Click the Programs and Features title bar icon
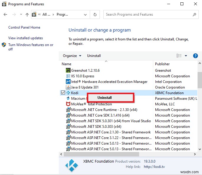 tap(4, 4)
